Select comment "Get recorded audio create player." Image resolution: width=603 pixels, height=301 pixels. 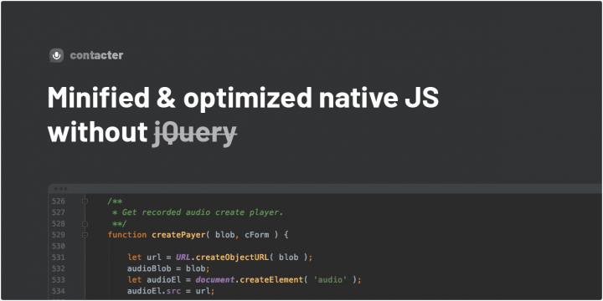(203, 212)
